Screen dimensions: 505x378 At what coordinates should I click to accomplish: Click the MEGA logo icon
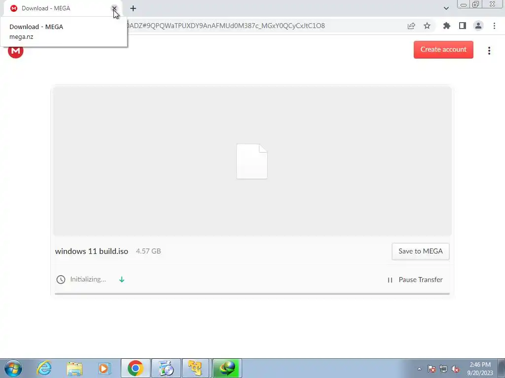[15, 51]
